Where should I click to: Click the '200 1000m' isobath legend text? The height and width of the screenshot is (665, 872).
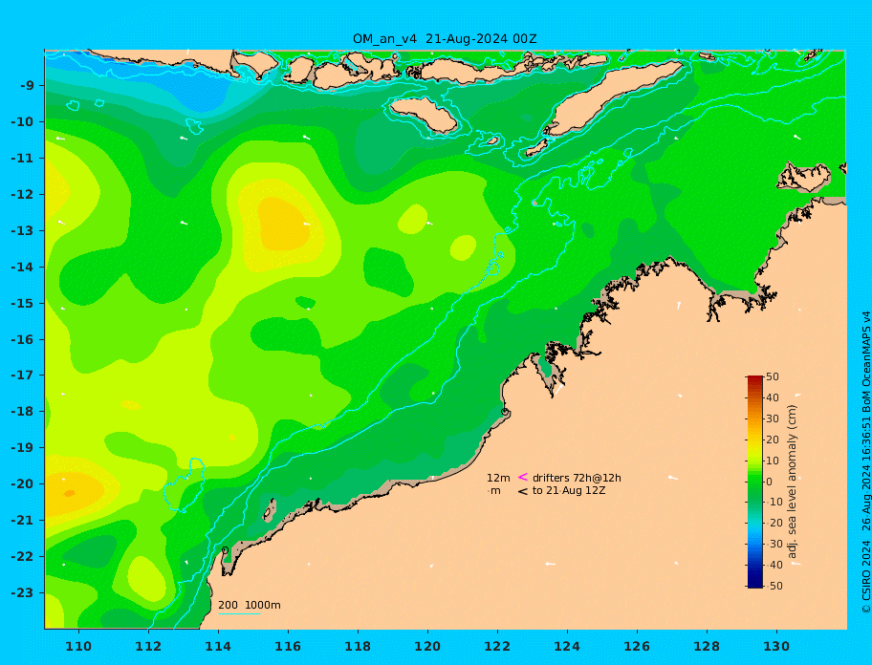[x=250, y=605]
